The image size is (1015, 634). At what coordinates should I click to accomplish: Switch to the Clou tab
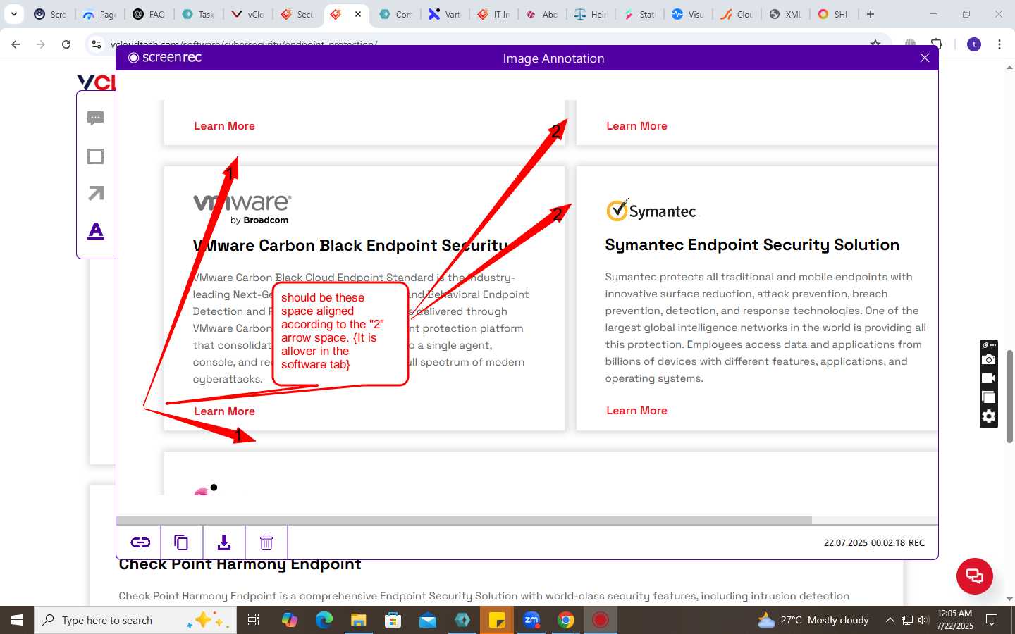coord(737,14)
